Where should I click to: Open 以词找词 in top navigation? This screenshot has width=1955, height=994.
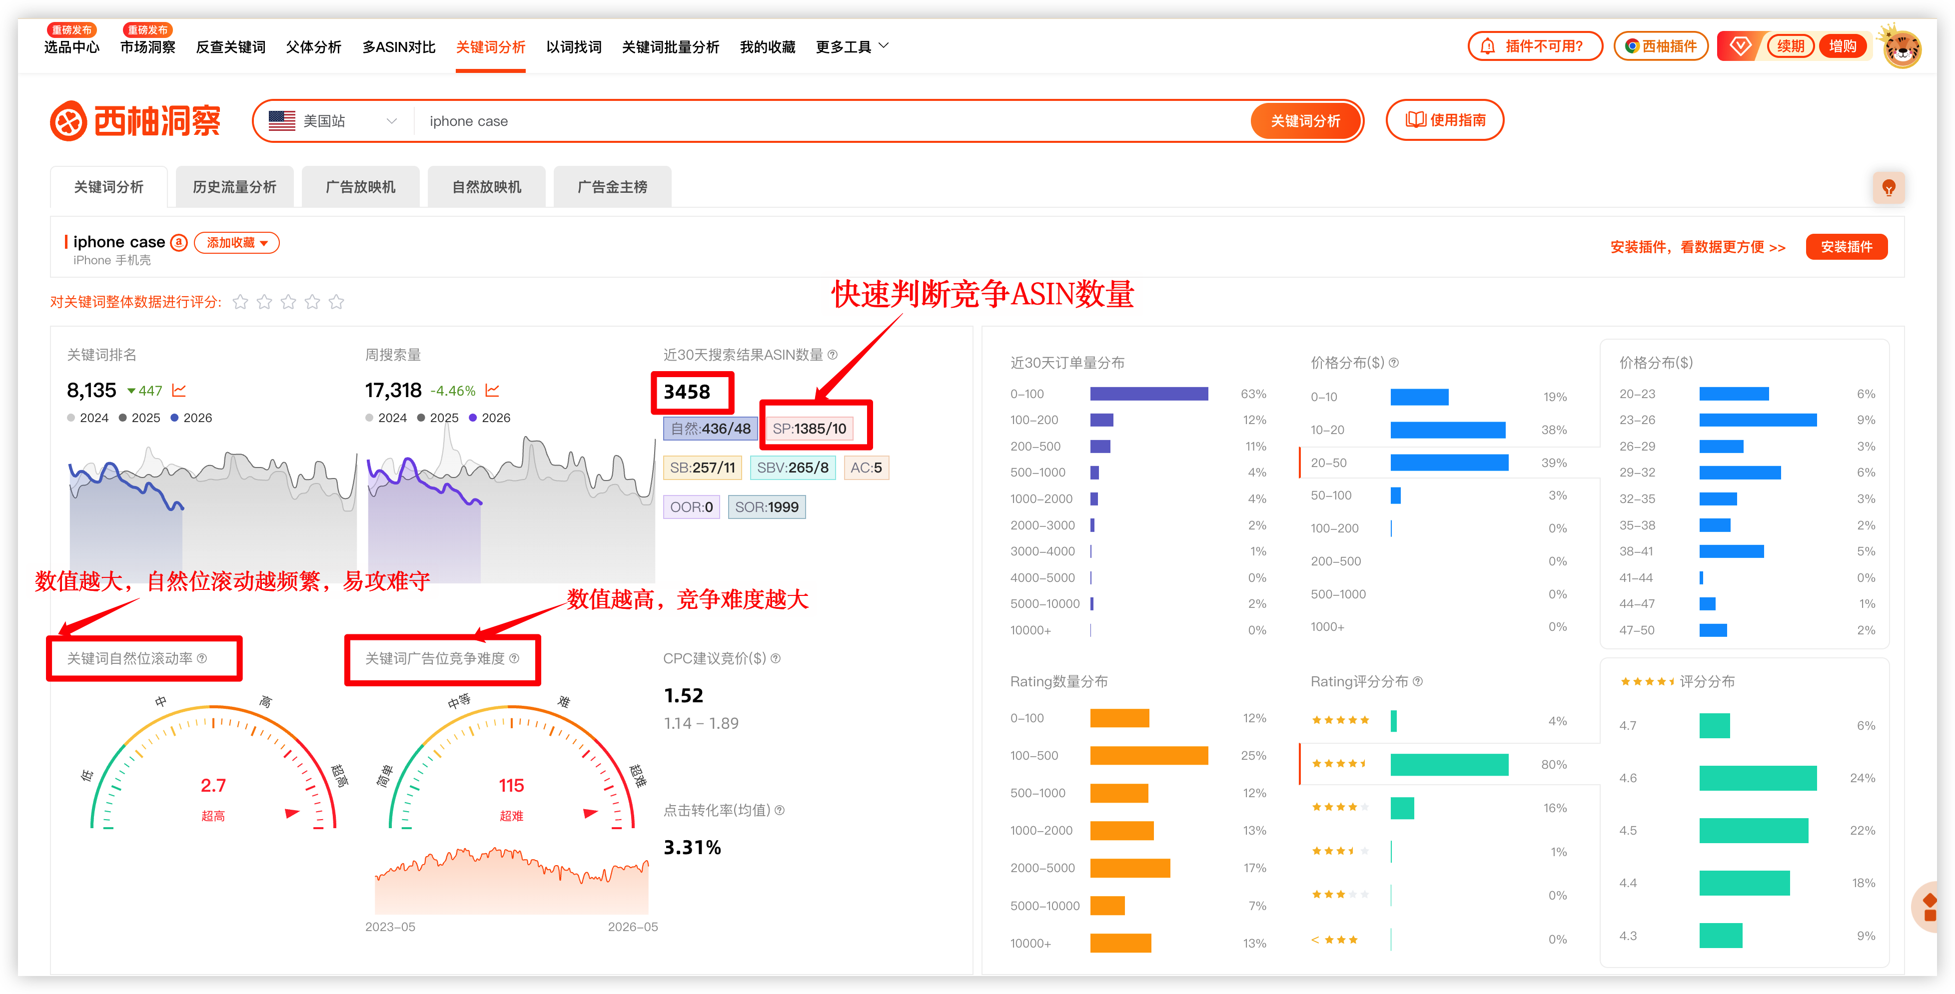pyautogui.click(x=574, y=47)
